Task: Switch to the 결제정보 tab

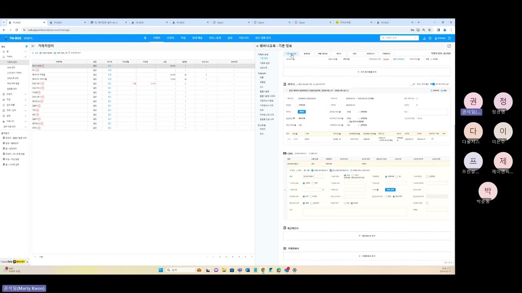Action: 307,54
